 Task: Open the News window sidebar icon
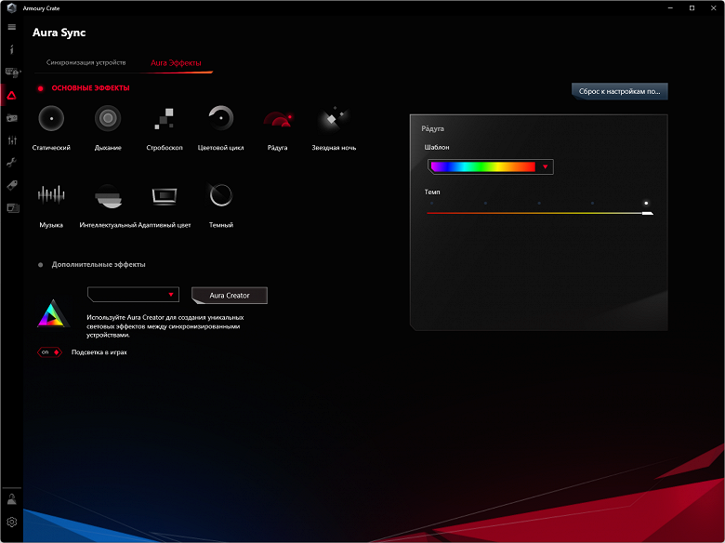tap(12, 207)
